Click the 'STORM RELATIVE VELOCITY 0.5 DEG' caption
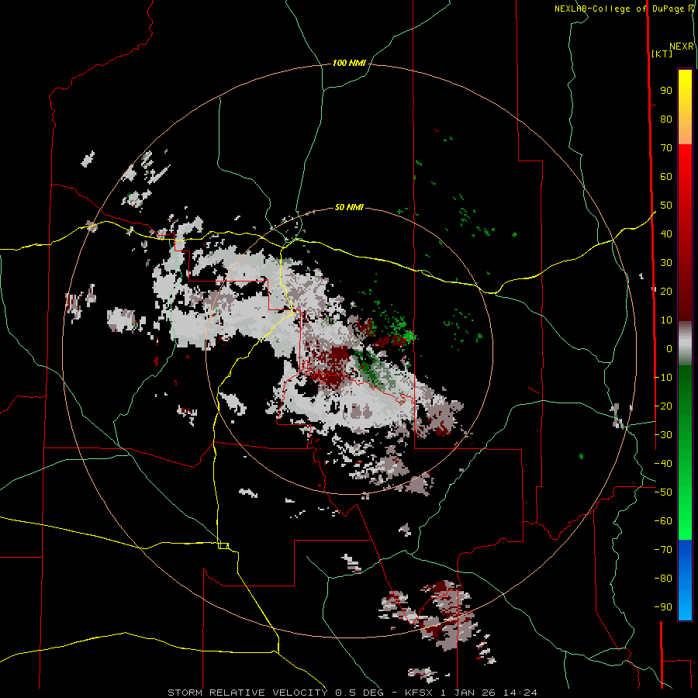Image resolution: width=698 pixels, height=698 pixels. pos(275,693)
